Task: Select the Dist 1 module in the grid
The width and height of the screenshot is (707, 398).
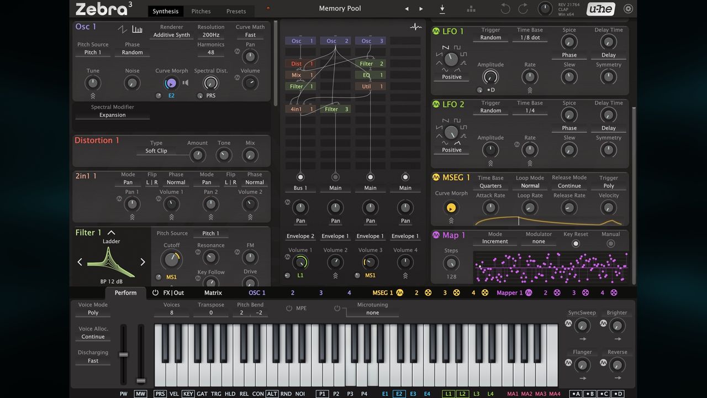Action: point(300,64)
